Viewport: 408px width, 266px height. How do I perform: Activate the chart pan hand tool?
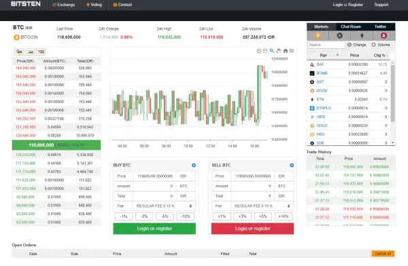278,51
